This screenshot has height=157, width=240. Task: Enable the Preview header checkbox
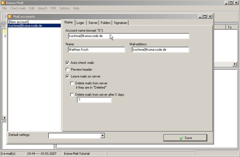68,70
